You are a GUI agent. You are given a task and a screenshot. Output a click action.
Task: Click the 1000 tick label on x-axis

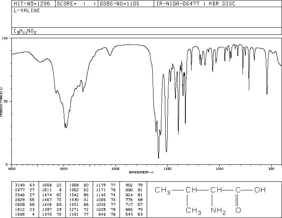219,169
